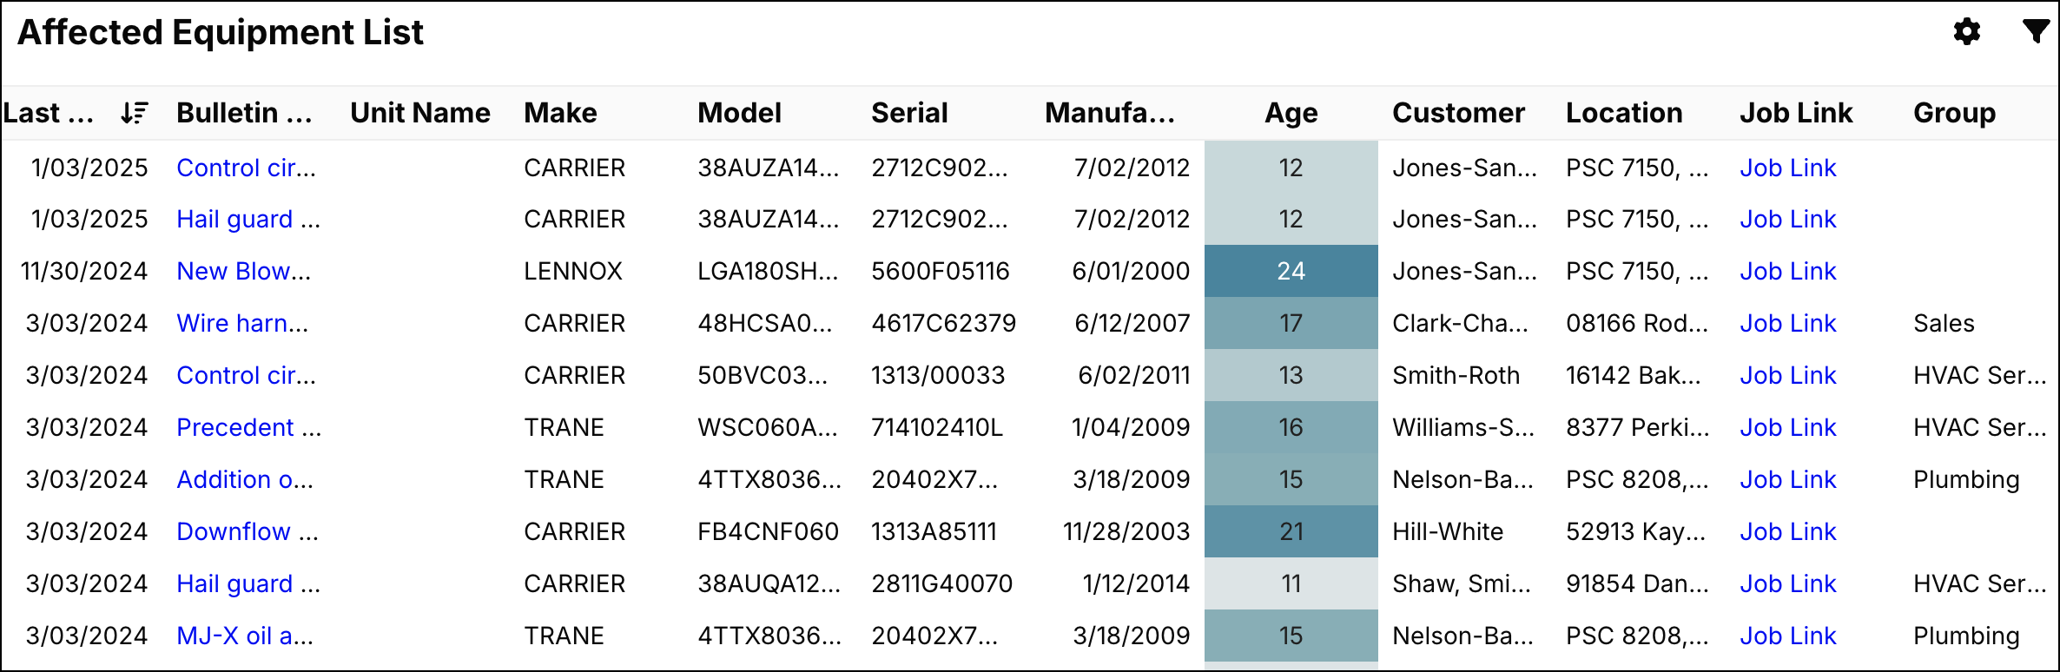2060x672 pixels.
Task: Open Job Link for Clark-Cha... customer
Action: [1787, 323]
